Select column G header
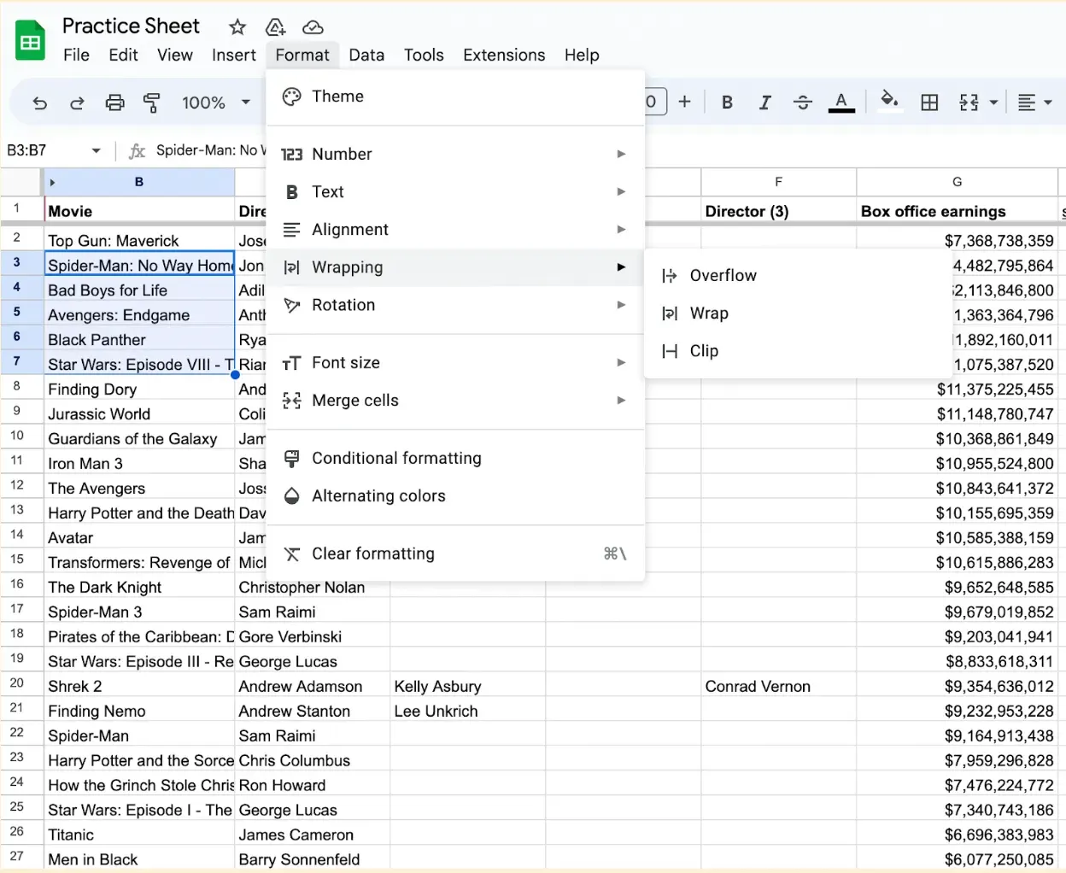 [957, 182]
